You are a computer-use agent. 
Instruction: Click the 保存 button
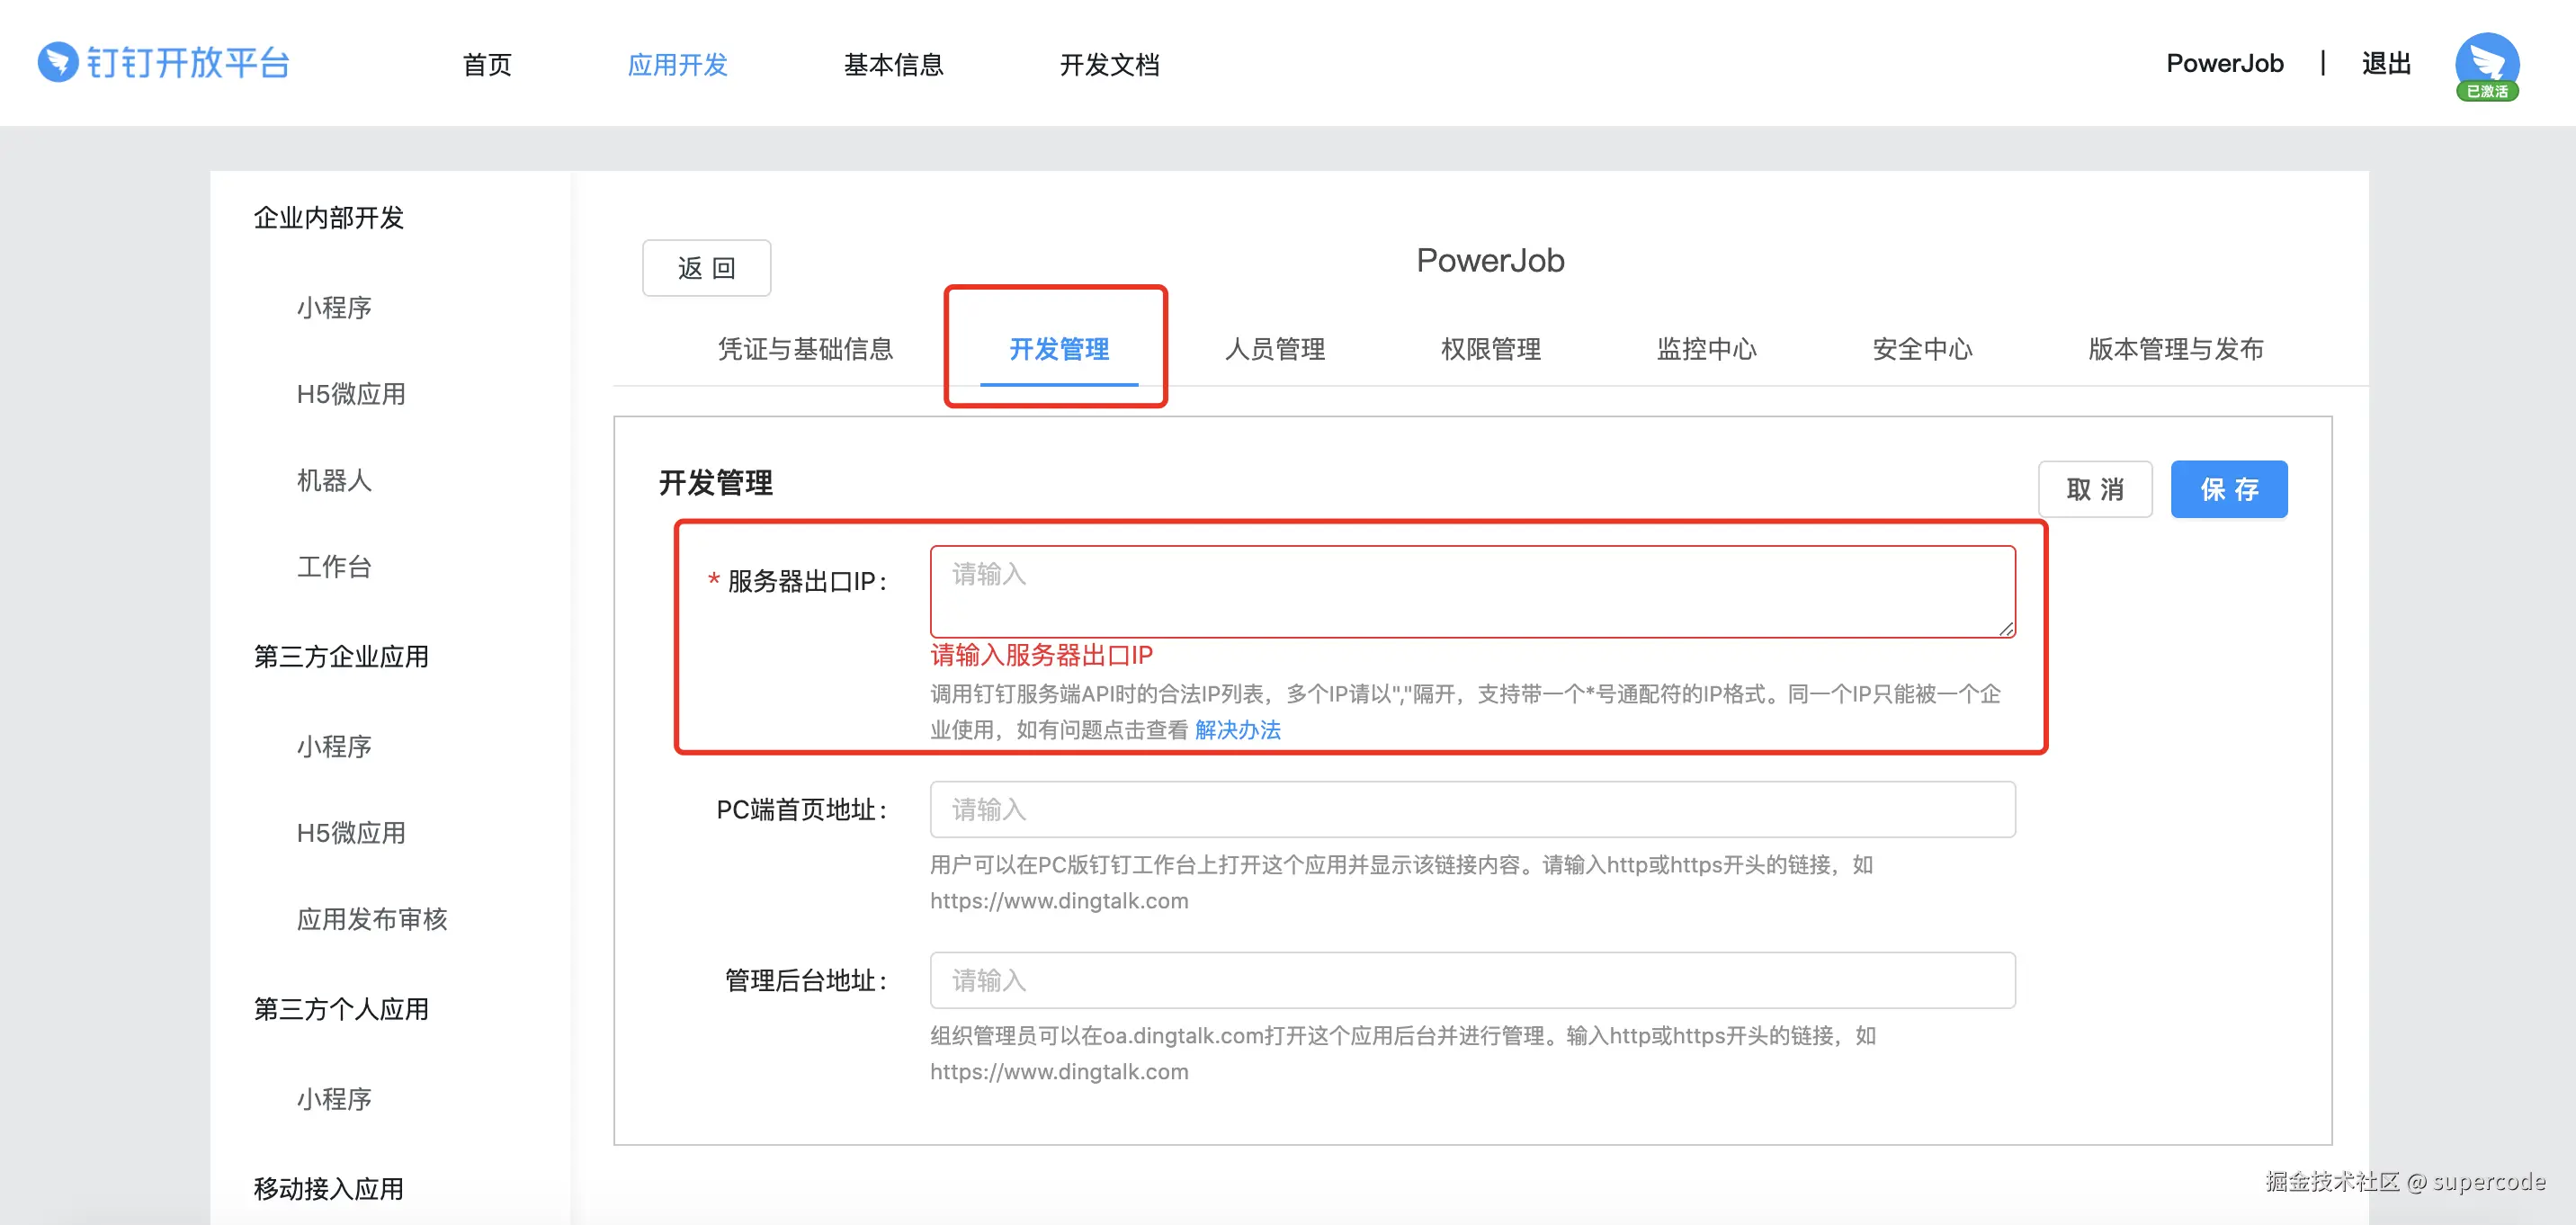click(x=2228, y=489)
